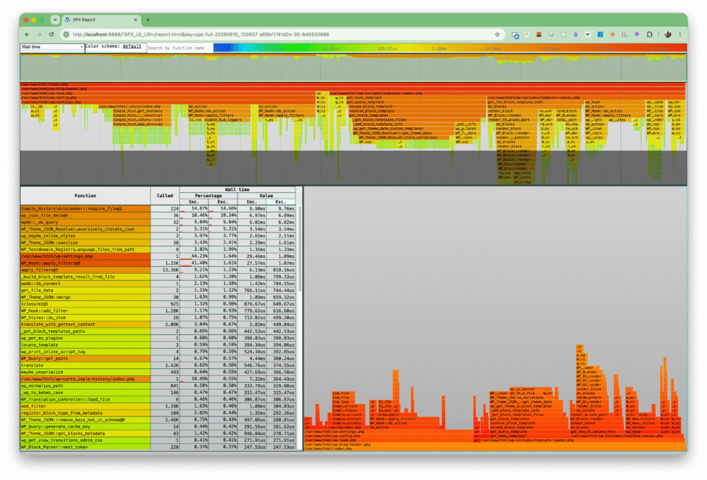Open the browser profile avatar
707x480 pixels.
668,34
